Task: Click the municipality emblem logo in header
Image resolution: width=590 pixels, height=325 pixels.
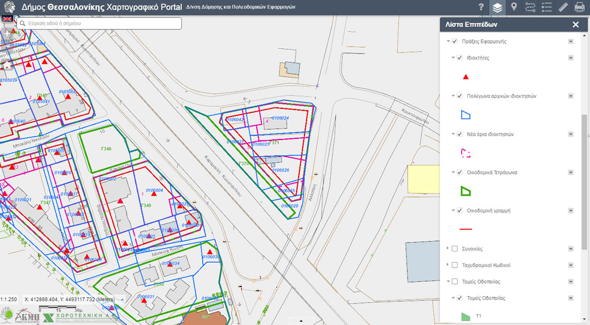Action: click(10, 7)
